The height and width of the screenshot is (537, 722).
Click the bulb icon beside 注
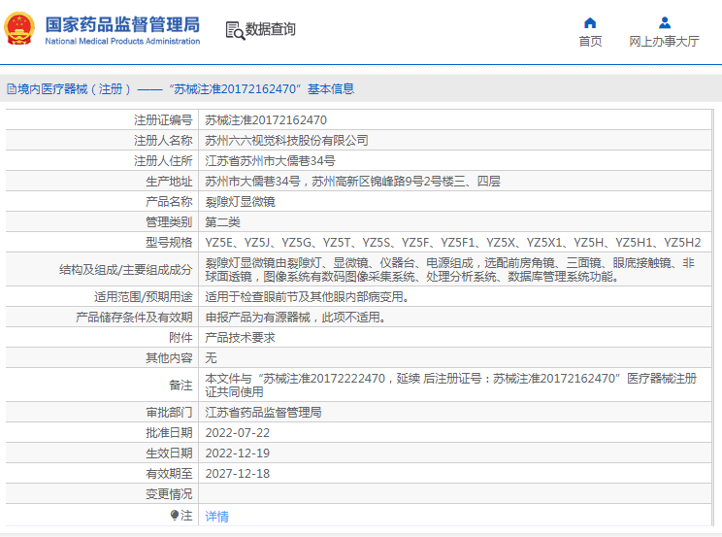175,516
